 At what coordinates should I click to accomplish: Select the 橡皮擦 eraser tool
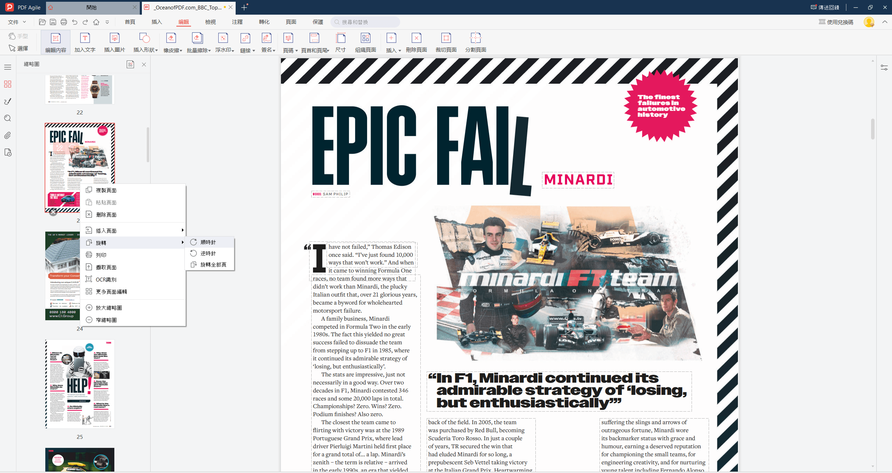click(x=171, y=43)
